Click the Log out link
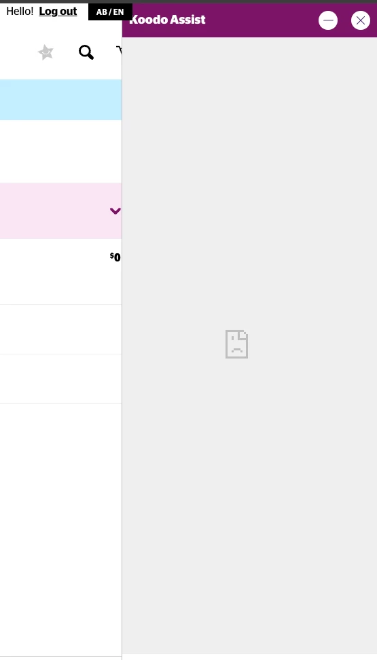The height and width of the screenshot is (660, 377). tap(58, 12)
